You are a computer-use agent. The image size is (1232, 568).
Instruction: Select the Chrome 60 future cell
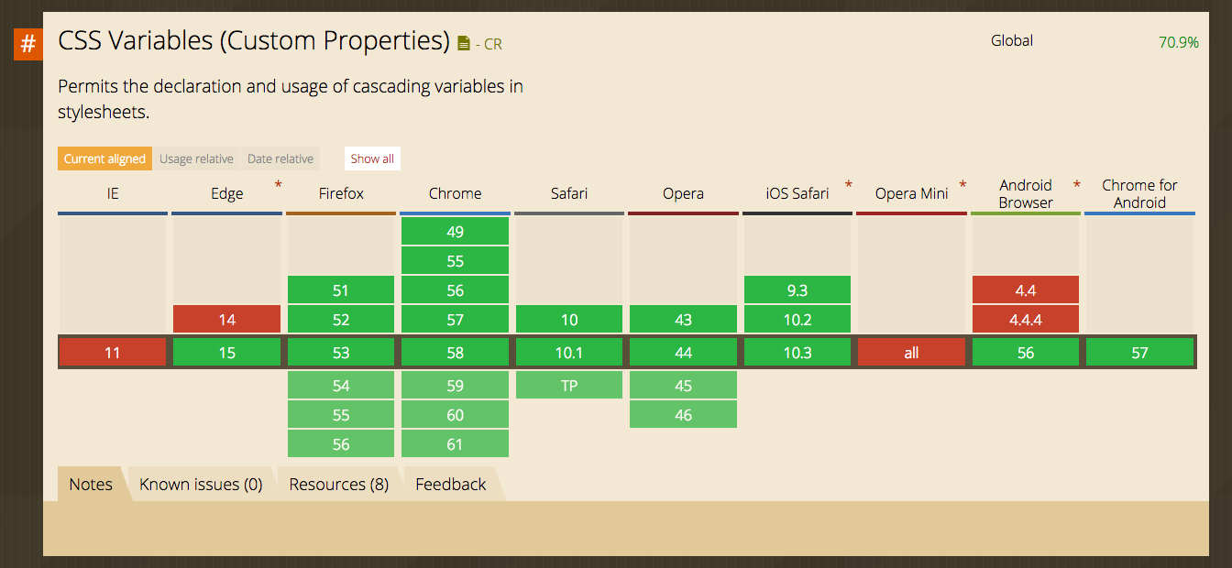455,415
